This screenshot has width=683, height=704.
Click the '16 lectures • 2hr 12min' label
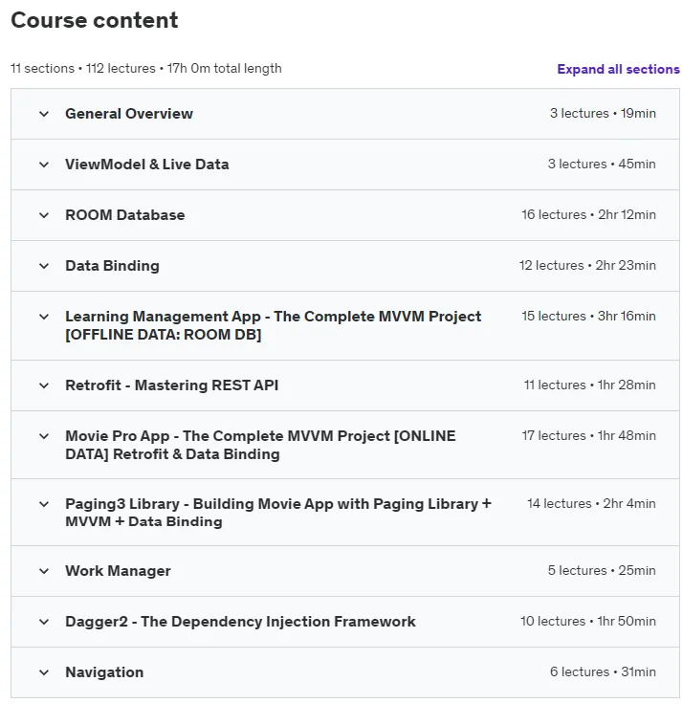588,214
